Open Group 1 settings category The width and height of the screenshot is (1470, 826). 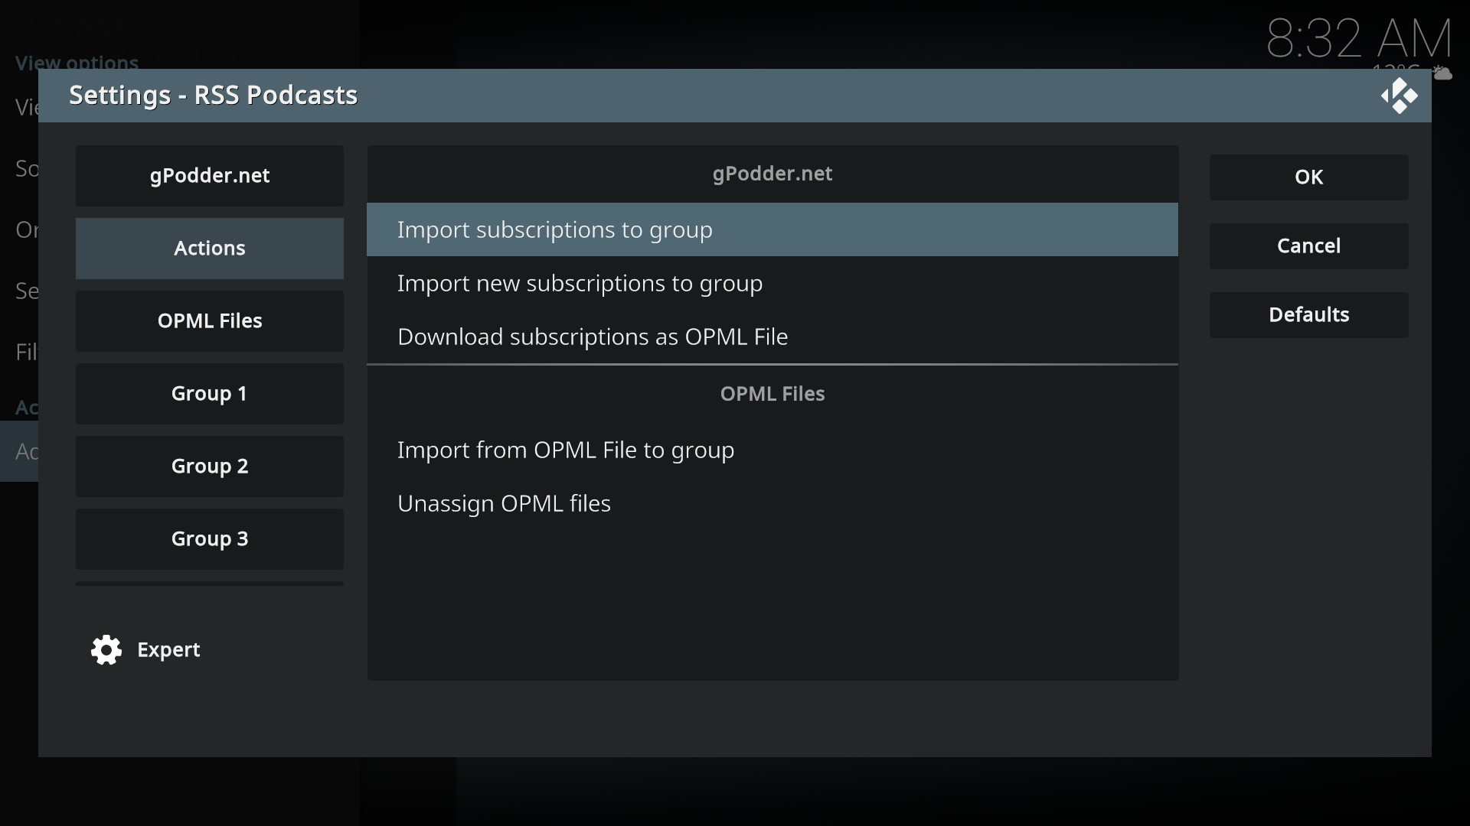coord(209,394)
